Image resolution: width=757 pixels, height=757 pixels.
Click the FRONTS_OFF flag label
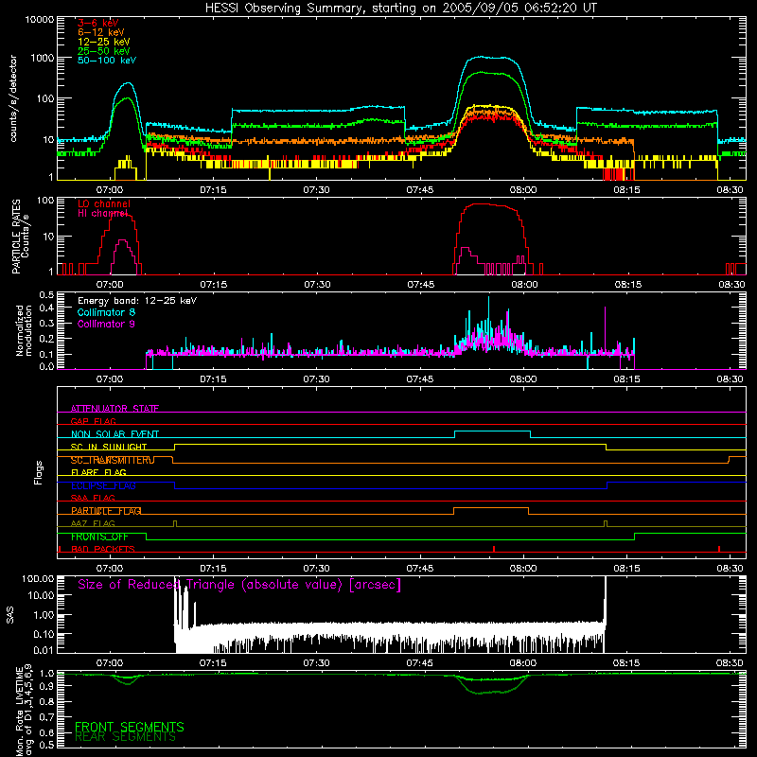pyautogui.click(x=99, y=537)
